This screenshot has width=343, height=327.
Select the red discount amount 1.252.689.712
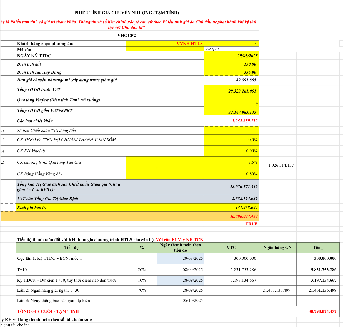231,121
